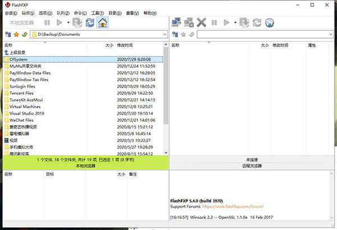
Task: Open the 队列(Z) menu
Action: coord(63,13)
